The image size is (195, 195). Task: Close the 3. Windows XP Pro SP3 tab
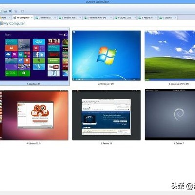coord(111,18)
